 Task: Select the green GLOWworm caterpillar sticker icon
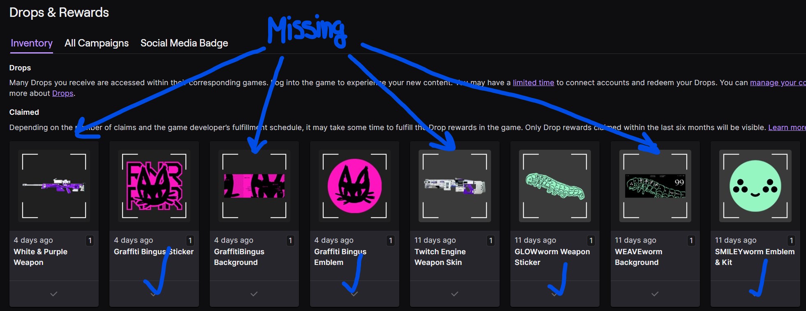tap(555, 186)
